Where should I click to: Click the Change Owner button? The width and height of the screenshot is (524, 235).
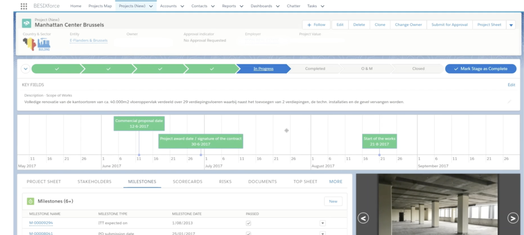(x=408, y=25)
